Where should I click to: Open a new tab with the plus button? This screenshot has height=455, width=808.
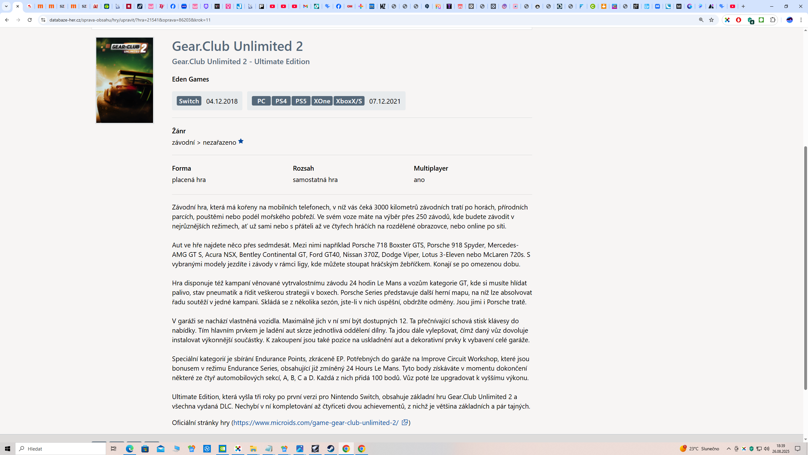coord(743,6)
